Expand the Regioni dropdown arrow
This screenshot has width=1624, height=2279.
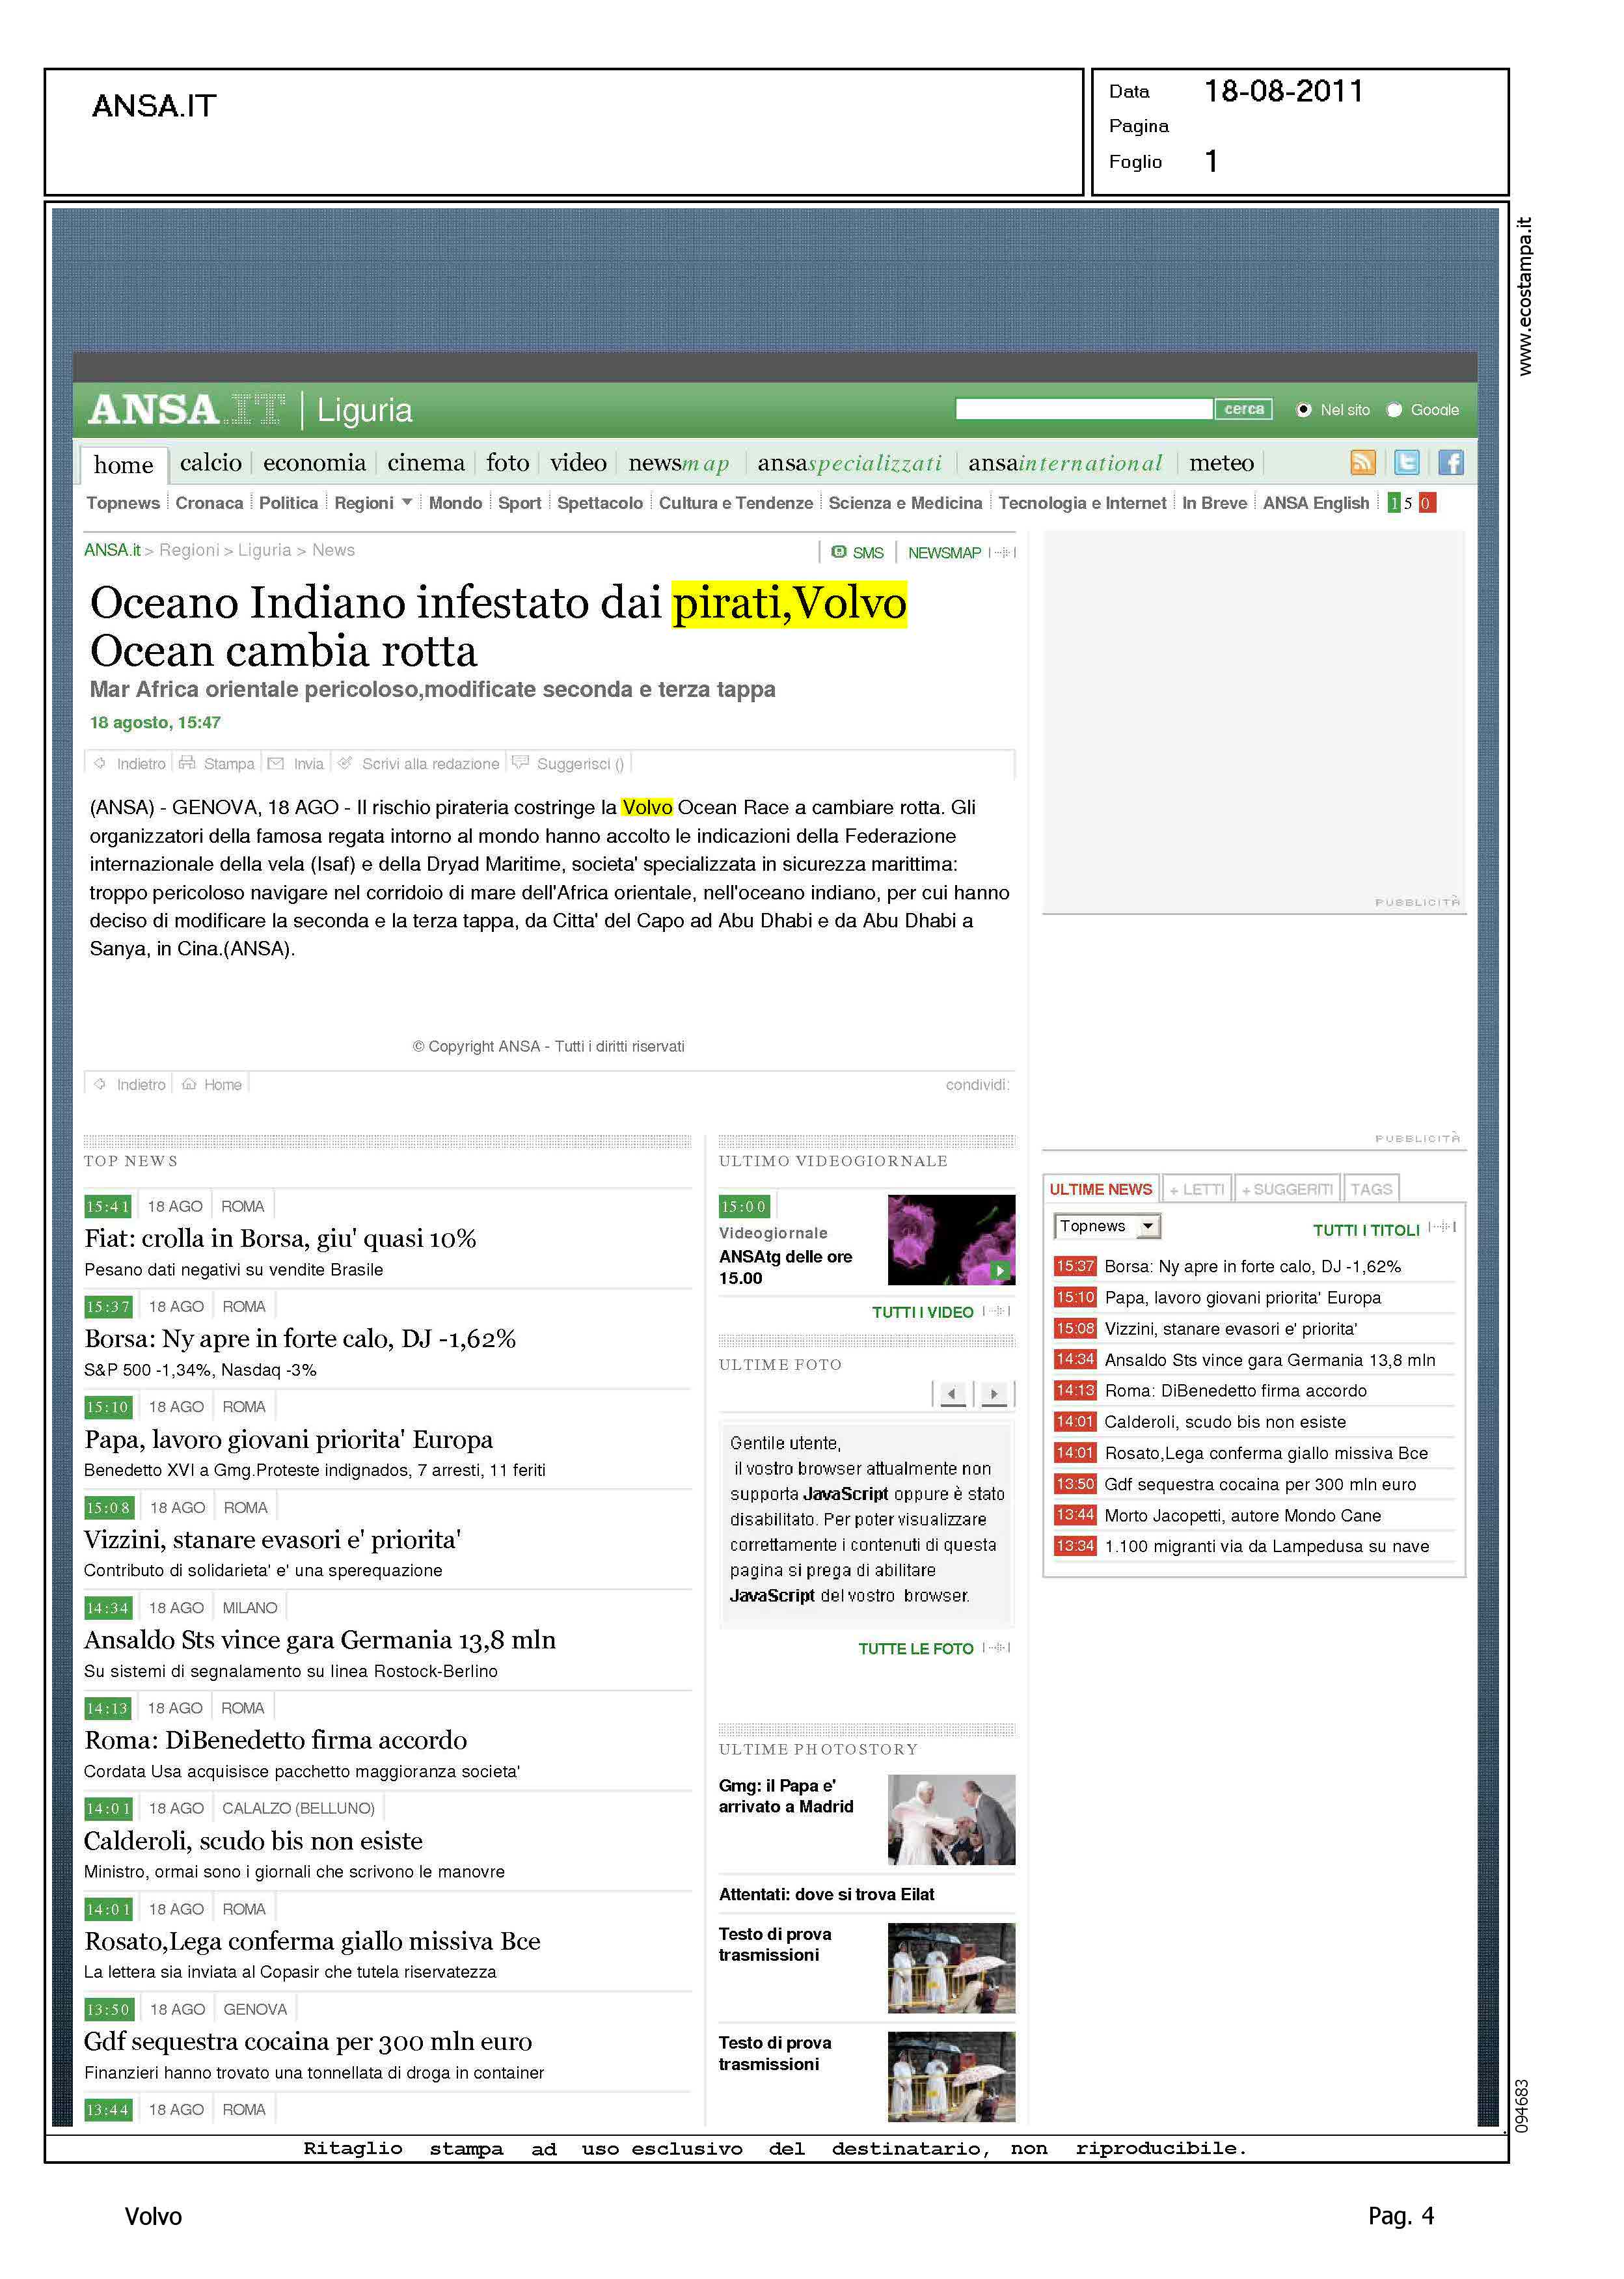(x=407, y=502)
